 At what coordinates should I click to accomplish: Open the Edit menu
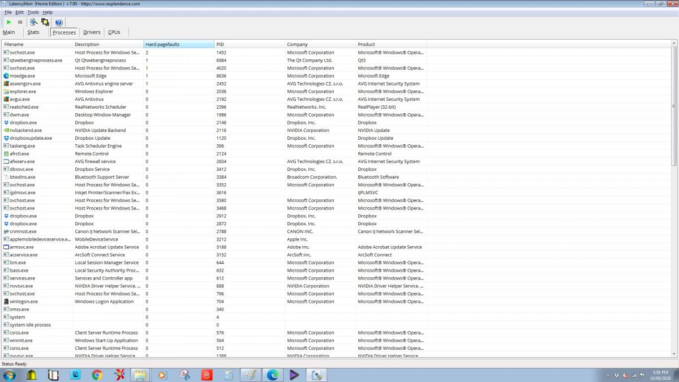(19, 12)
